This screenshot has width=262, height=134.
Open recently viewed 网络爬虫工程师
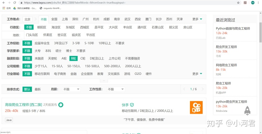click(x=226, y=65)
